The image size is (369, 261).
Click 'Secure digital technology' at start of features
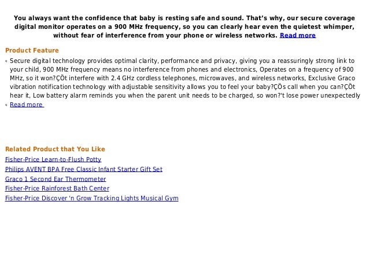click(47, 61)
